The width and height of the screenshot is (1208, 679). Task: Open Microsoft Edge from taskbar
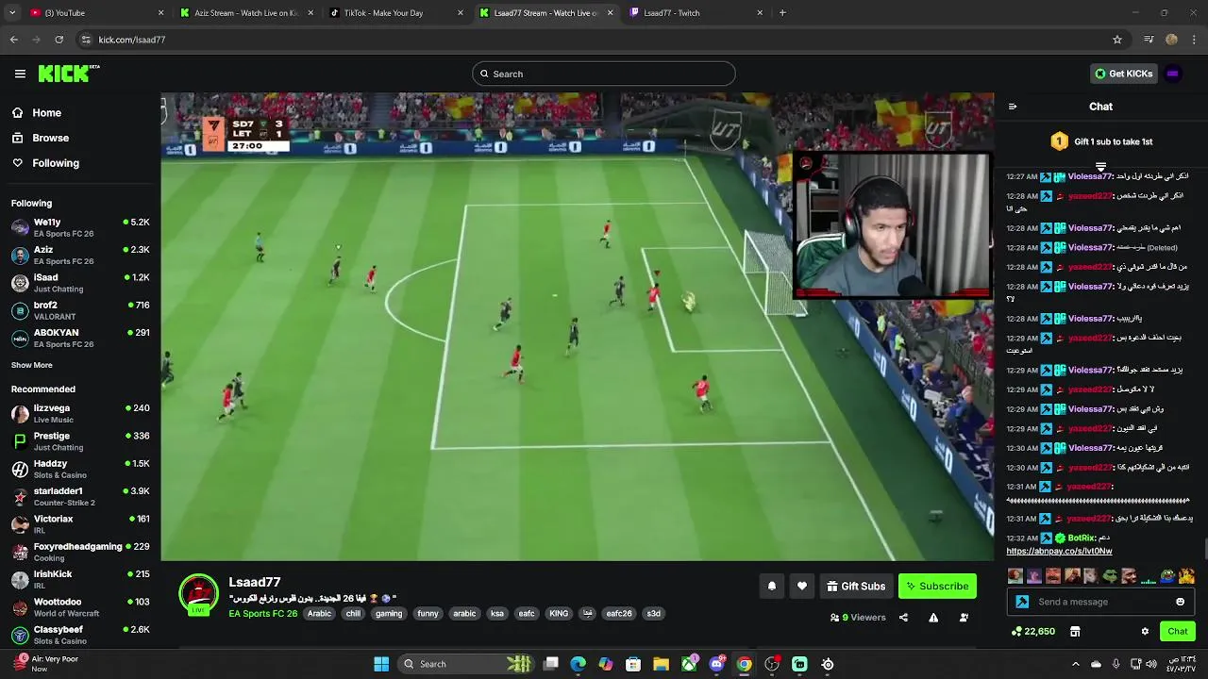point(579,664)
